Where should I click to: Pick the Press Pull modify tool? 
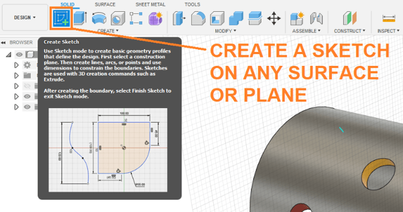click(179, 18)
